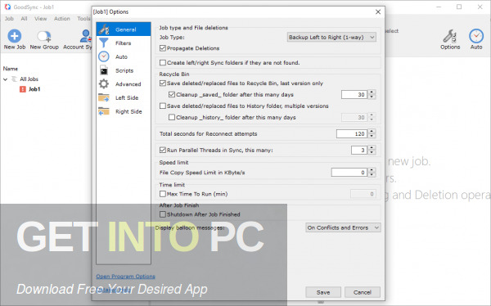
Task: Enable Save to History folder checkbox
Action: coord(163,106)
